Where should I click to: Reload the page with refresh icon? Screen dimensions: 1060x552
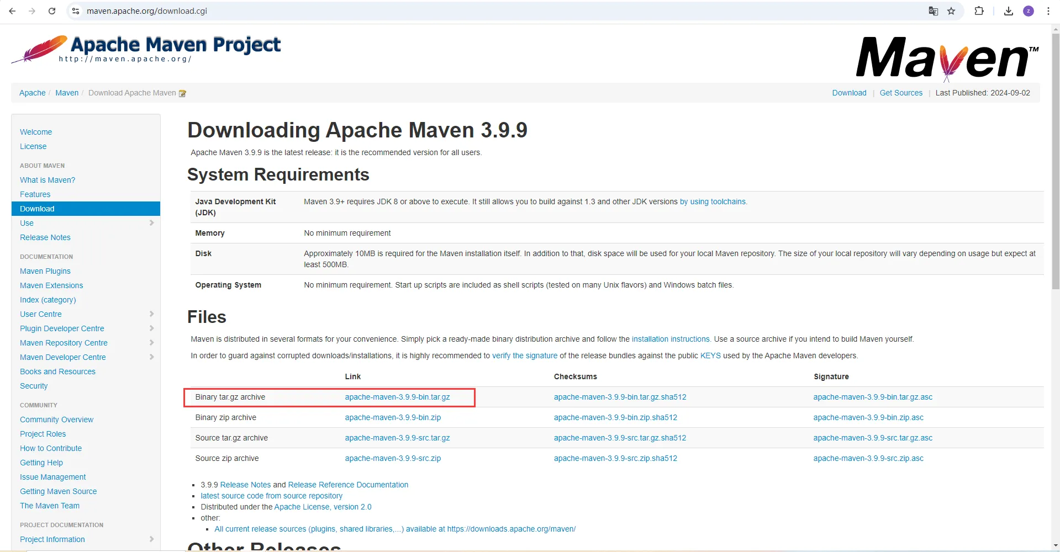point(52,11)
